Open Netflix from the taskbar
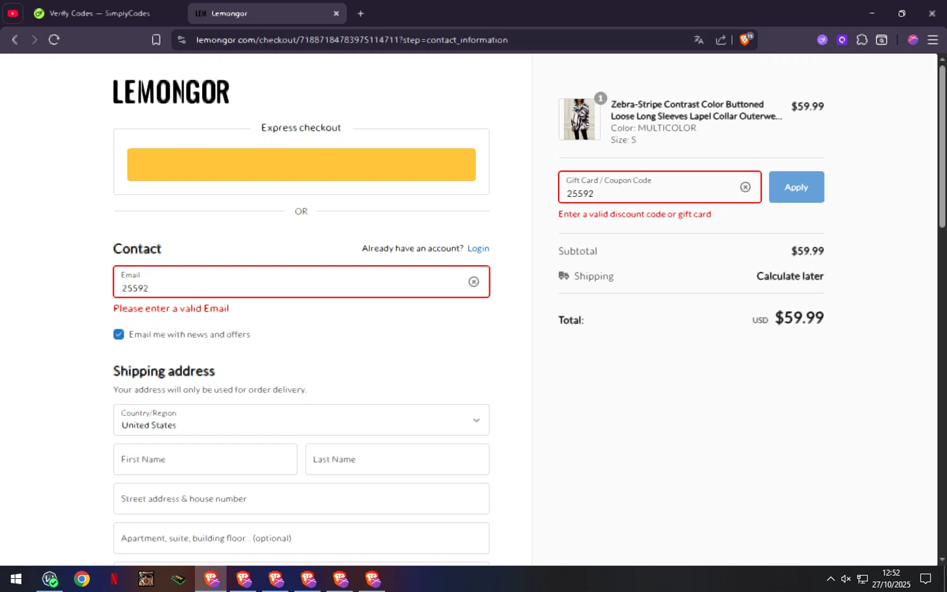 point(114,579)
